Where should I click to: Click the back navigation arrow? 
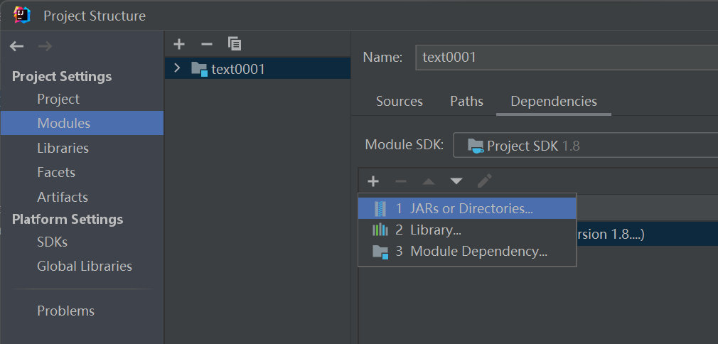pyautogui.click(x=17, y=46)
